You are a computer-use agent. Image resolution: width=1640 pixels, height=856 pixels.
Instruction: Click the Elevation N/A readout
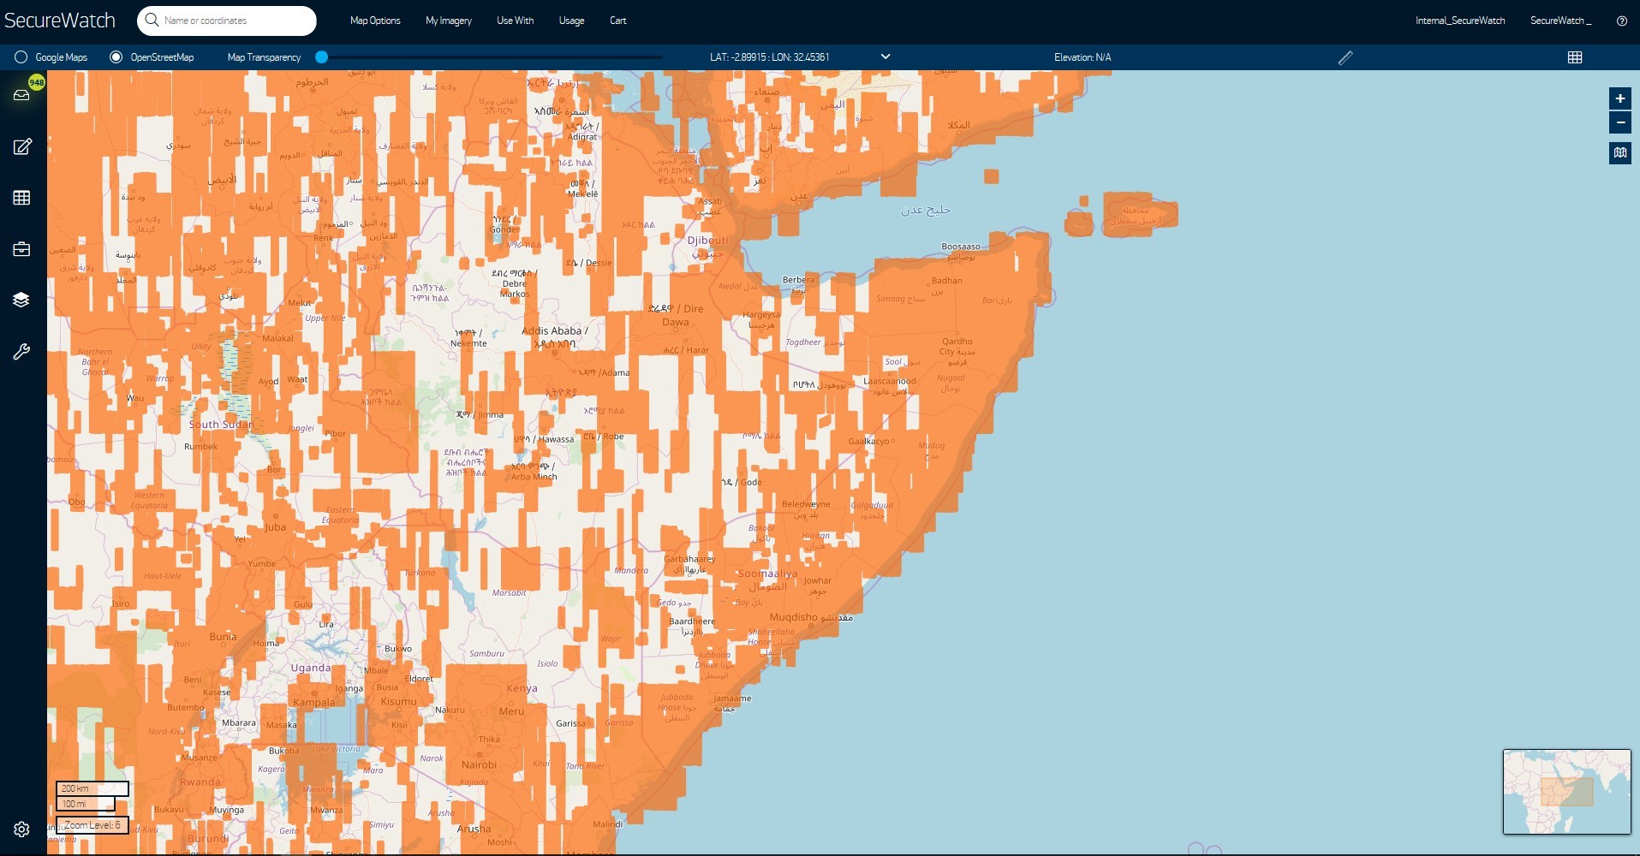pyautogui.click(x=1082, y=57)
